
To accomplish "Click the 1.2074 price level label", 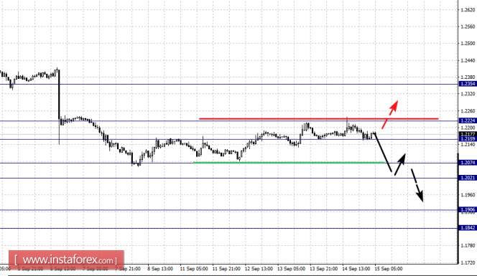I will pos(468,163).
